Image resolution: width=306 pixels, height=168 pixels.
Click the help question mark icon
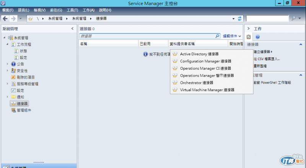coord(257,37)
